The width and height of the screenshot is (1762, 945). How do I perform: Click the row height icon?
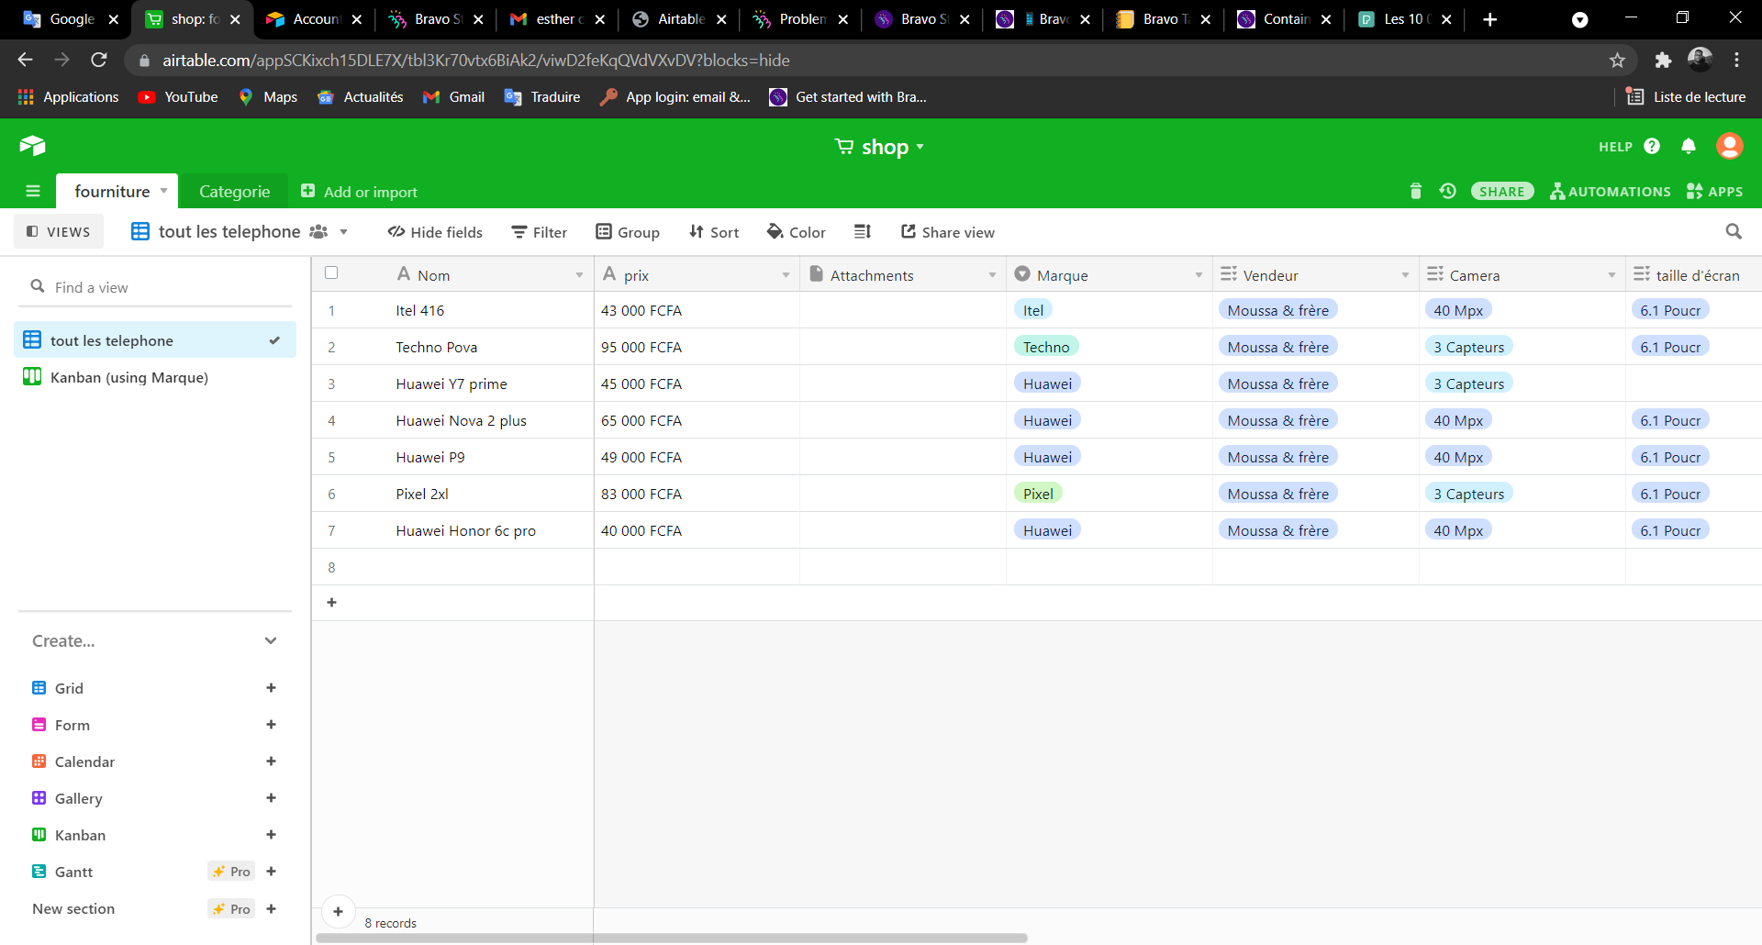coord(862,232)
